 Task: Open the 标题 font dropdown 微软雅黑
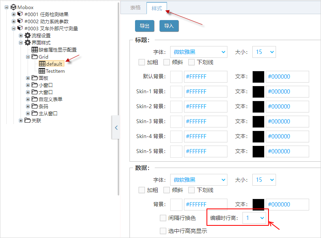199,52
